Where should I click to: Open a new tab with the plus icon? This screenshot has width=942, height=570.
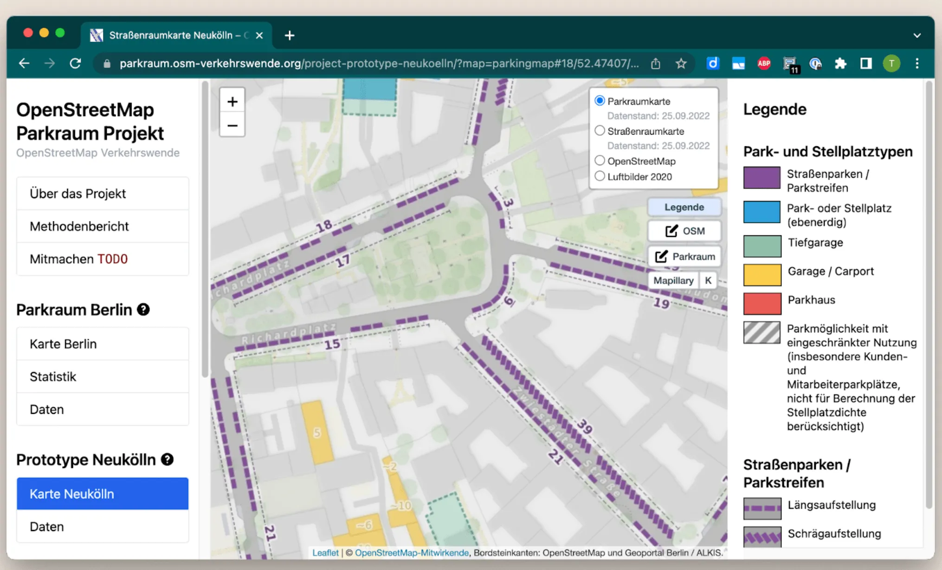[290, 35]
